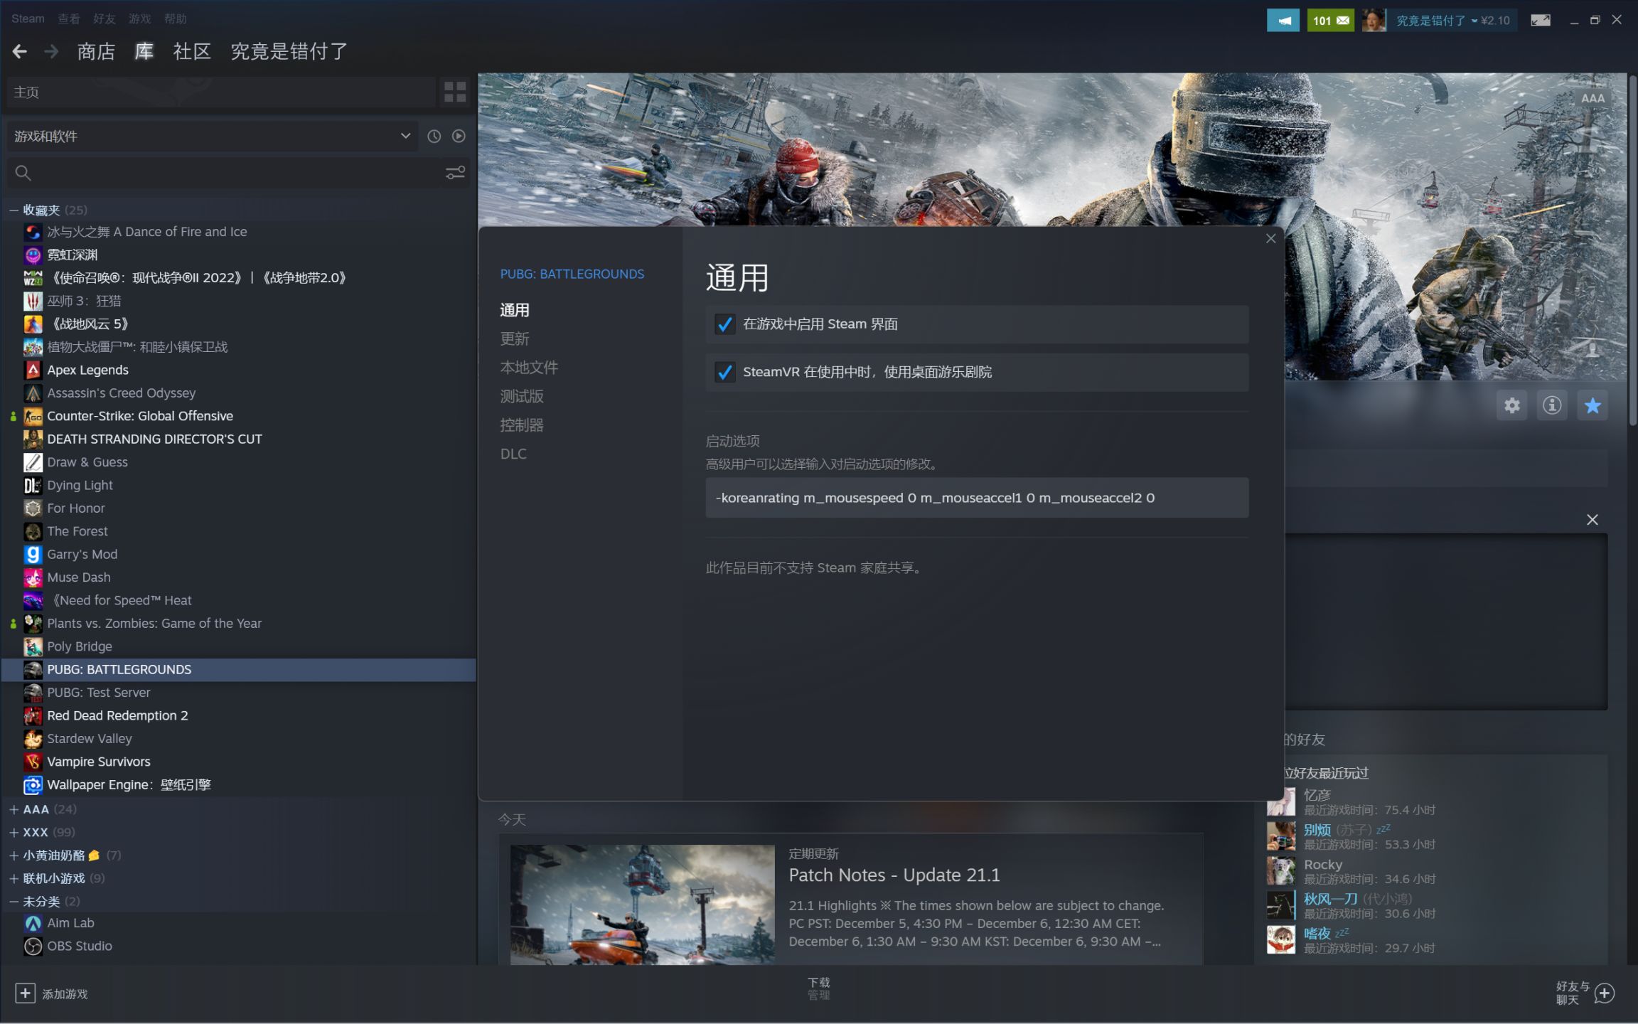The width and height of the screenshot is (1638, 1024).
Task: Click the back navigation arrow
Action: (20, 51)
